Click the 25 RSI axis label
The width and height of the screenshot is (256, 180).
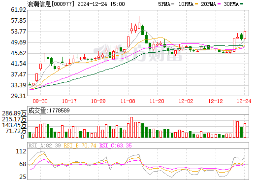click(x=23, y=177)
